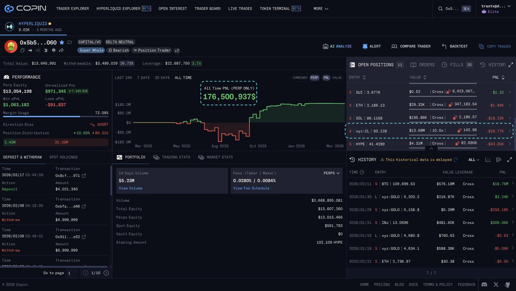Open the ALL filter dropdown in History

click(x=474, y=159)
